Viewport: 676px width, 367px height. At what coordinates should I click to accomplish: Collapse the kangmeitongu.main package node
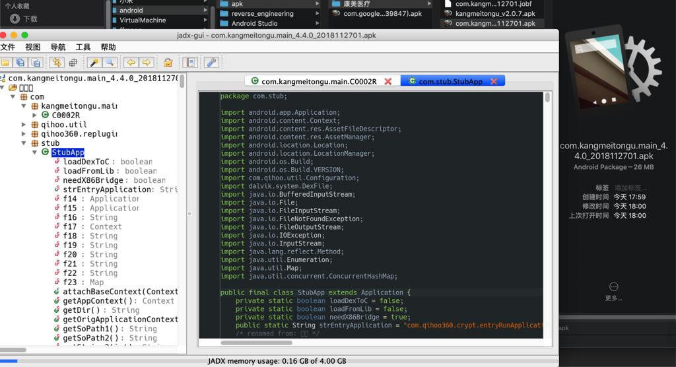pyautogui.click(x=24, y=106)
